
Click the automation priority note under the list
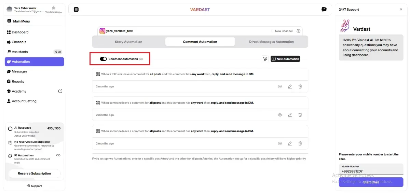pos(199,158)
